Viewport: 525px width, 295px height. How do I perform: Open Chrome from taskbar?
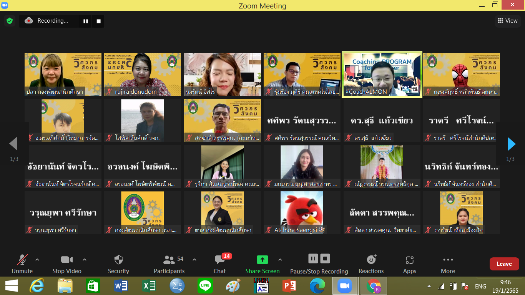(374, 286)
